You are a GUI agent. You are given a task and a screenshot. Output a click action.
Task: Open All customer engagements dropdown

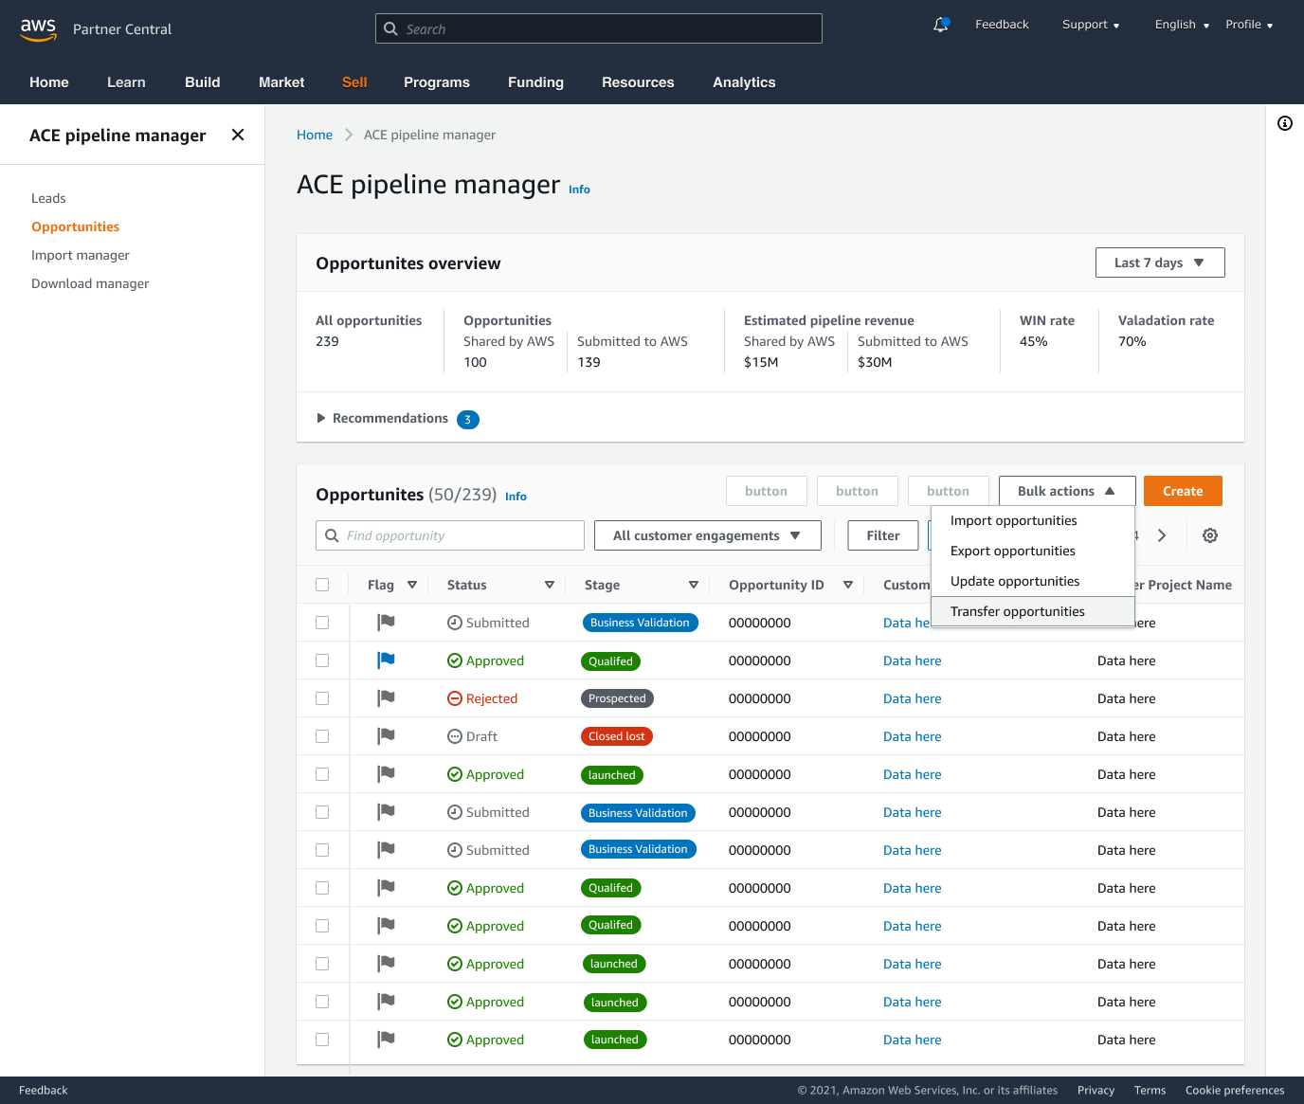click(x=707, y=535)
